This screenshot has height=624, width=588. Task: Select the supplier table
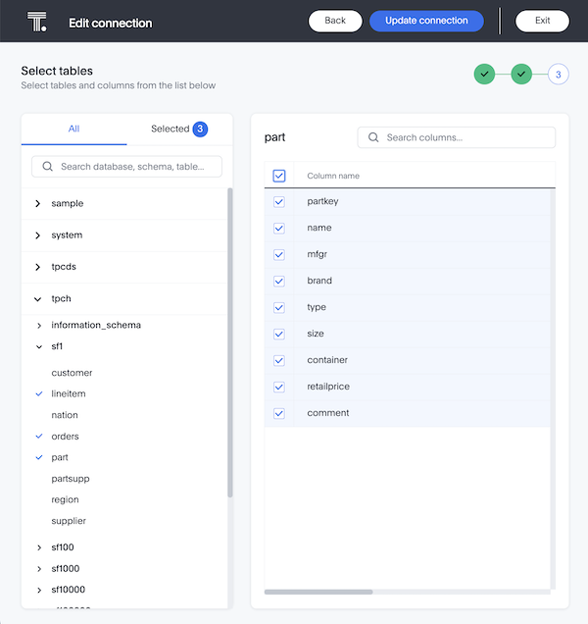pos(69,521)
